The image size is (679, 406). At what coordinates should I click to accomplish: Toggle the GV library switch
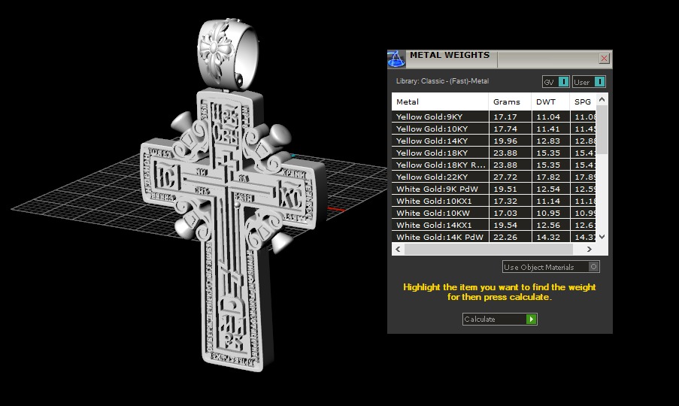point(556,82)
